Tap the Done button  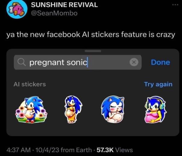click(x=160, y=62)
